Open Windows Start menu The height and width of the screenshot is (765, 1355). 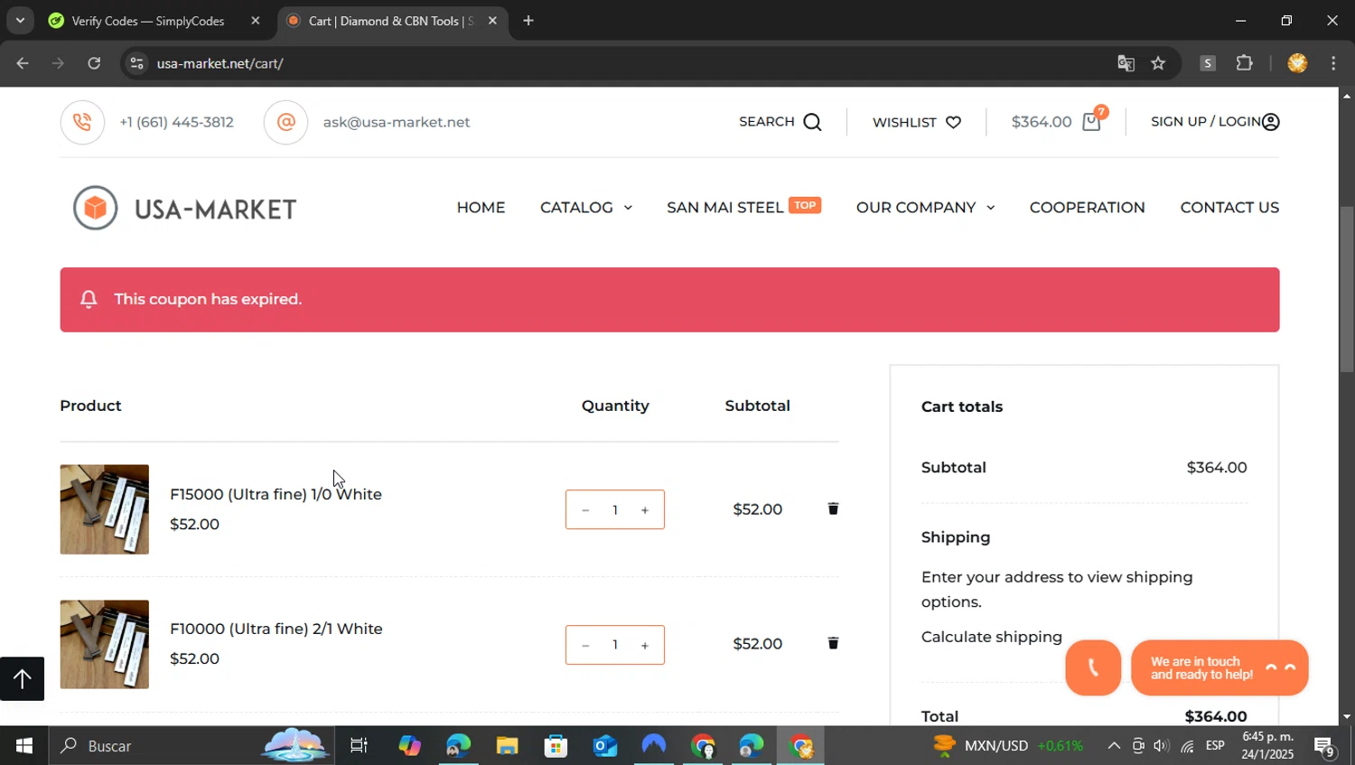23,746
